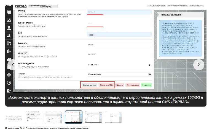Open the media gallery image icon

click(9, 20)
